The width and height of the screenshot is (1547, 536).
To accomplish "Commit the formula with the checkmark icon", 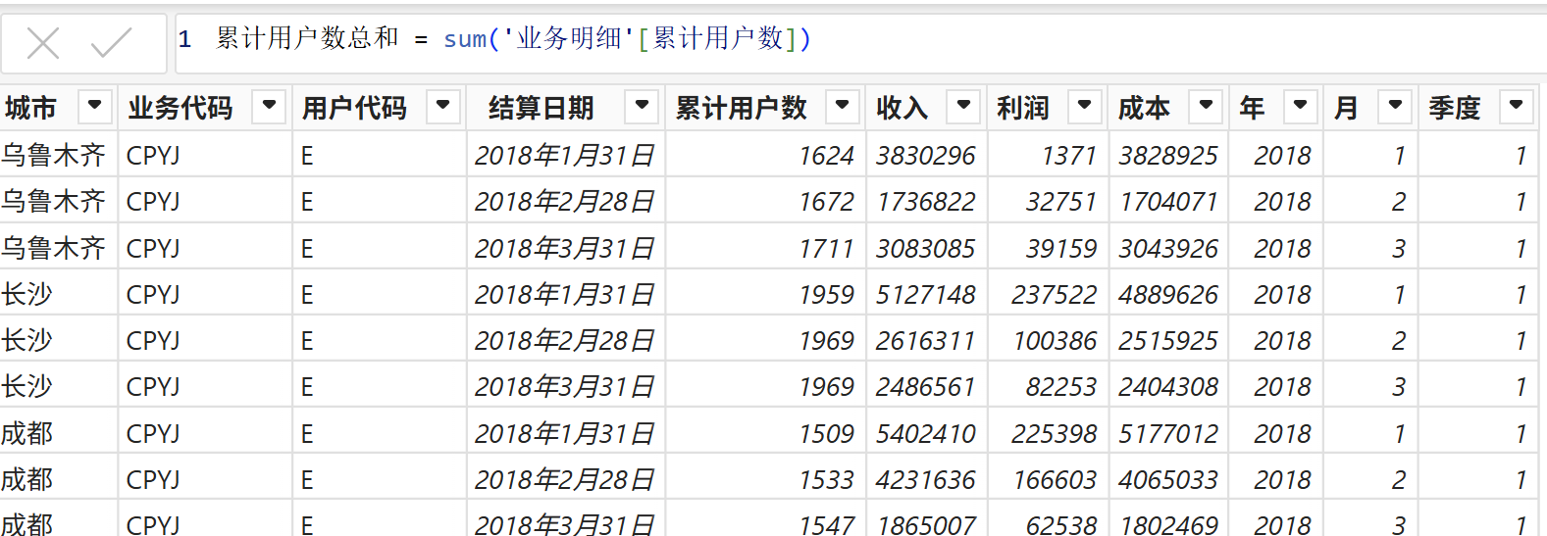I will coord(111,43).
